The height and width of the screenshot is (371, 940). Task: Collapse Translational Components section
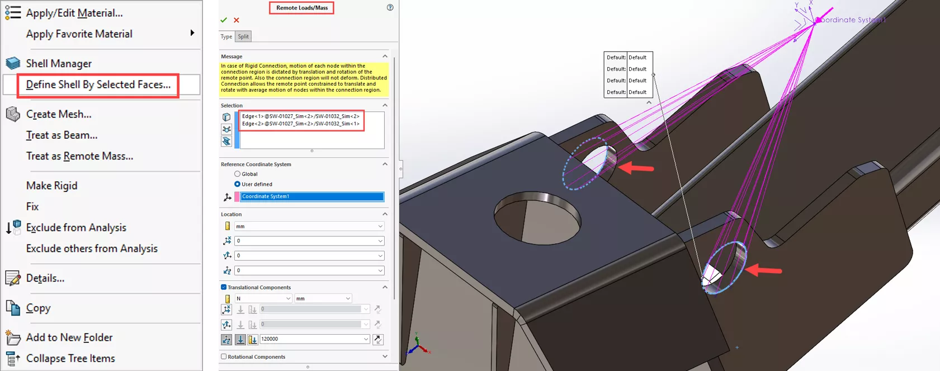385,287
